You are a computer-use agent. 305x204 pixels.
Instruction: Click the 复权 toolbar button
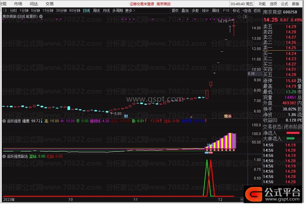pyautogui.click(x=175, y=11)
